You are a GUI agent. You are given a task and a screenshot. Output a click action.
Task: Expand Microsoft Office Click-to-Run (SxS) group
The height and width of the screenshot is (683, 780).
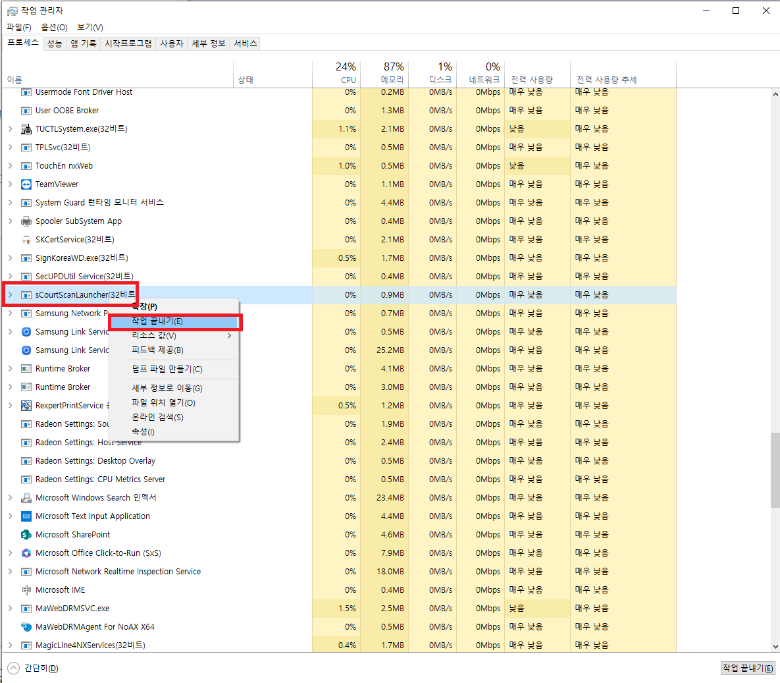point(11,553)
